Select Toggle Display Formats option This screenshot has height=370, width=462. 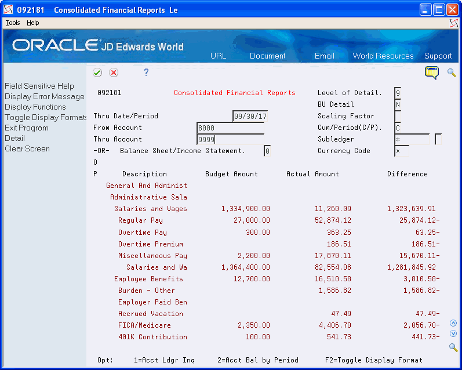[x=45, y=117]
